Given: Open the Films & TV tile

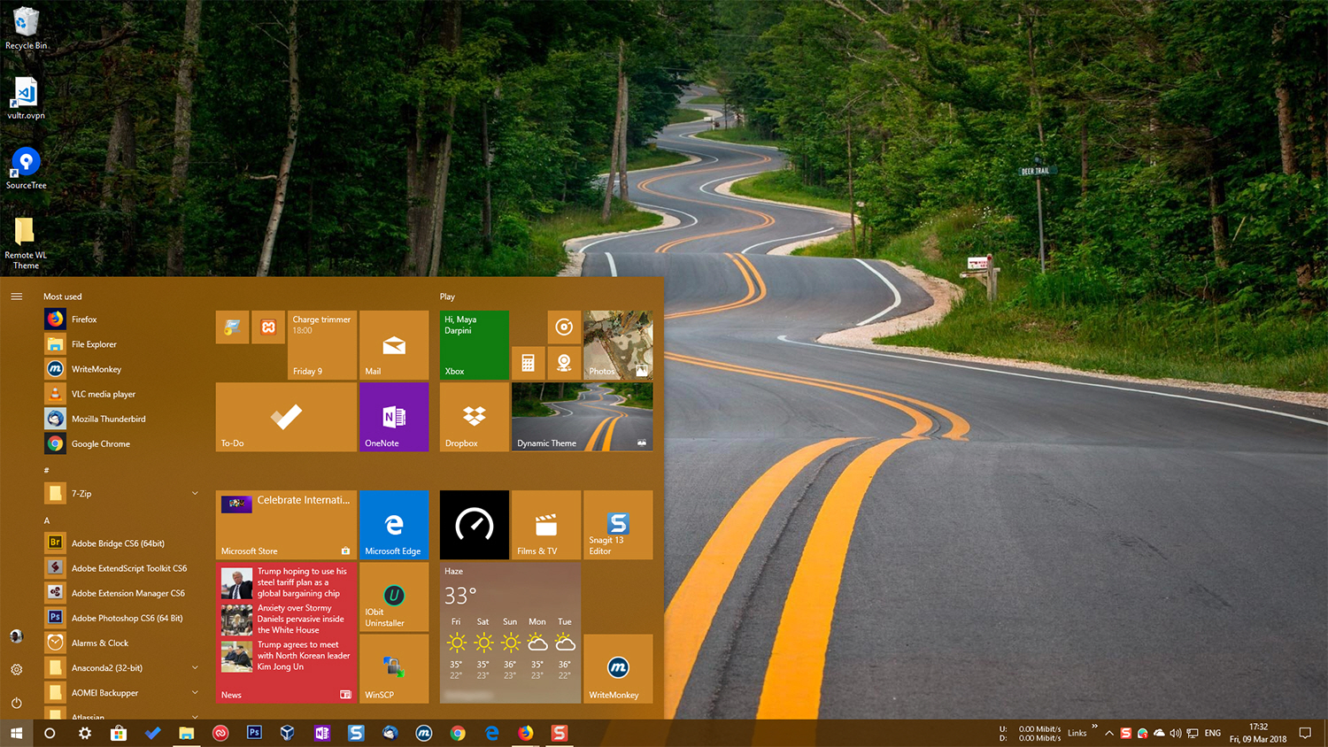Looking at the screenshot, I should 545,524.
